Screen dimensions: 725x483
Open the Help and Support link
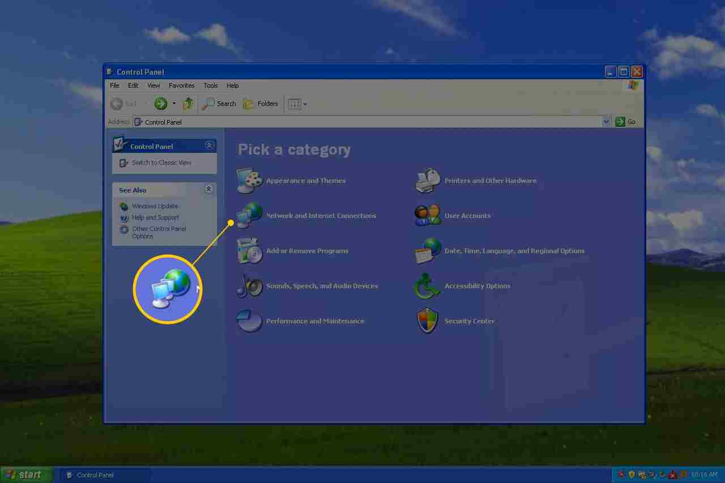[155, 218]
